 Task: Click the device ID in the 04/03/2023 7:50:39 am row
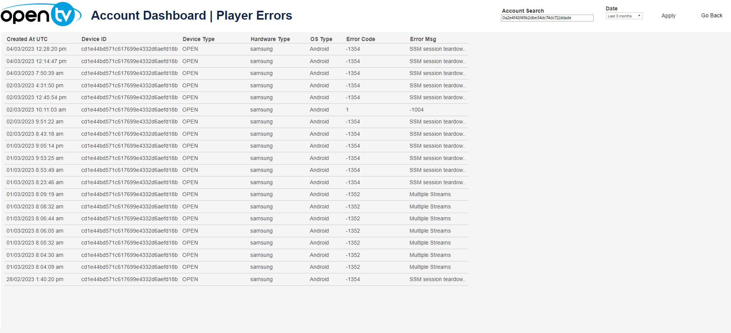click(129, 73)
